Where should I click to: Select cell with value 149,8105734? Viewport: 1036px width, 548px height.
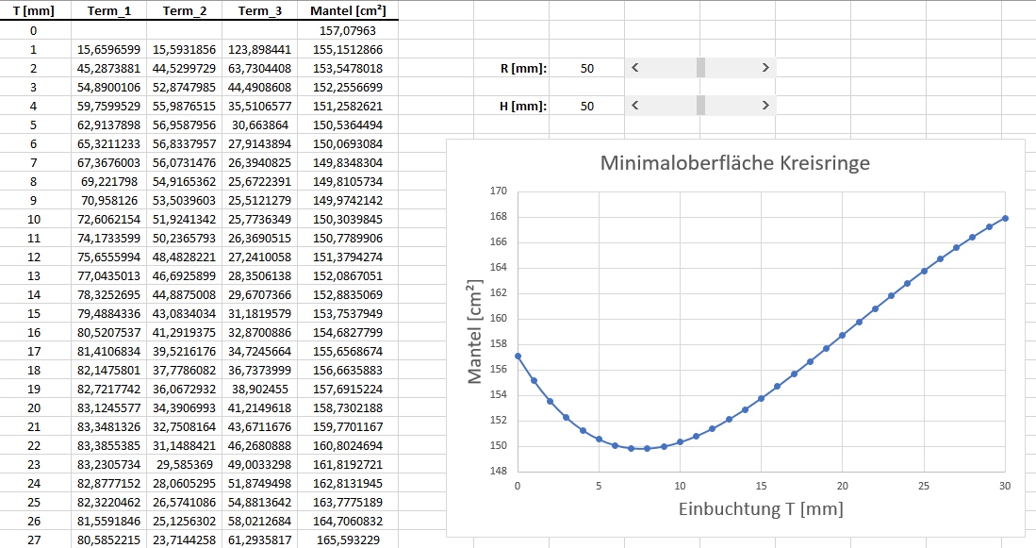point(348,181)
